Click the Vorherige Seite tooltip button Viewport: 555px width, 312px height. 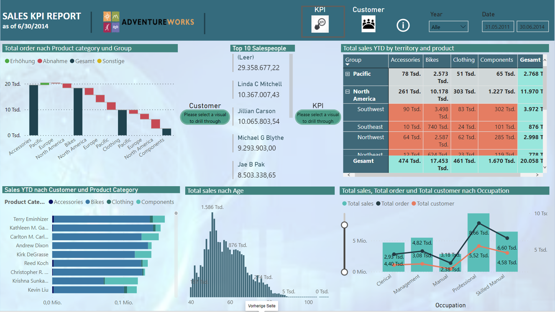[262, 306]
